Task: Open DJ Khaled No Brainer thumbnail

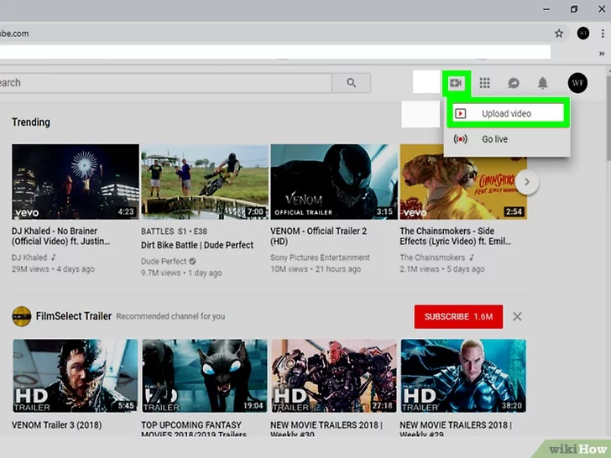Action: pos(76,182)
